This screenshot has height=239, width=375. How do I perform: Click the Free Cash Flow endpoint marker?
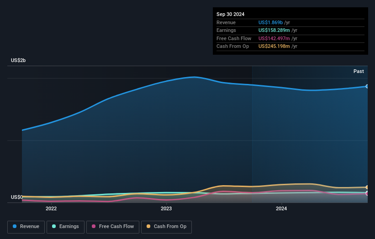367,194
